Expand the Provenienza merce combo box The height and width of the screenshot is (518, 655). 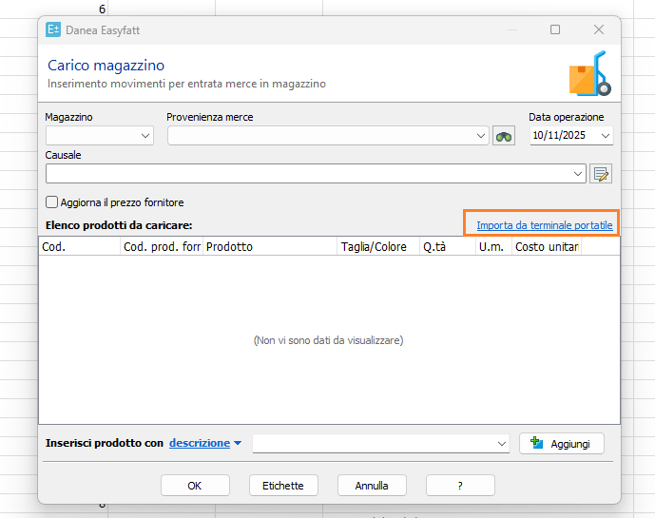[x=481, y=136]
